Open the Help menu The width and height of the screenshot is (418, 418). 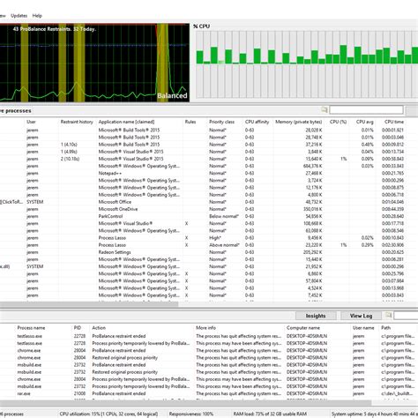(37, 16)
